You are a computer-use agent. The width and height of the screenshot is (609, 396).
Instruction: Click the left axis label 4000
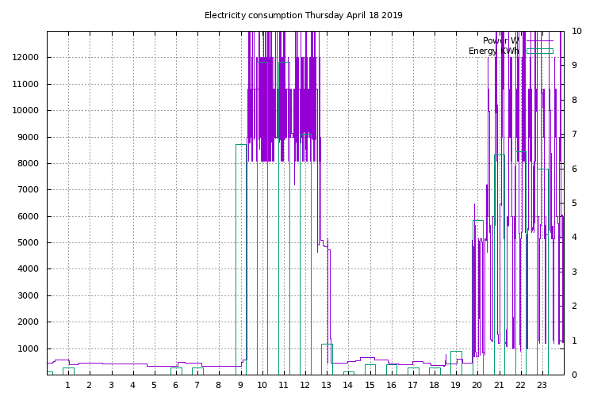28,268
